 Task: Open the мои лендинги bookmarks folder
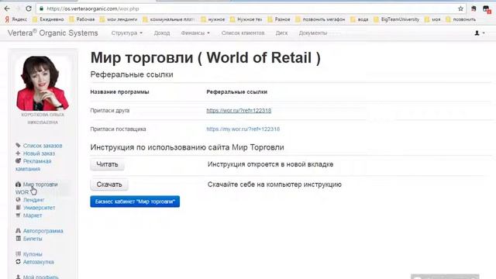119,19
